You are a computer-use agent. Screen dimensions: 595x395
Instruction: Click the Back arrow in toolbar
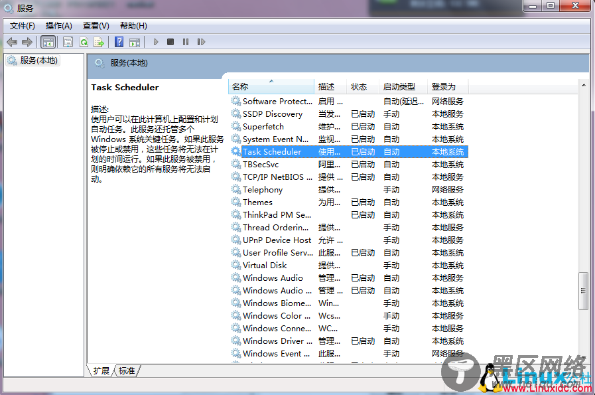click(12, 42)
